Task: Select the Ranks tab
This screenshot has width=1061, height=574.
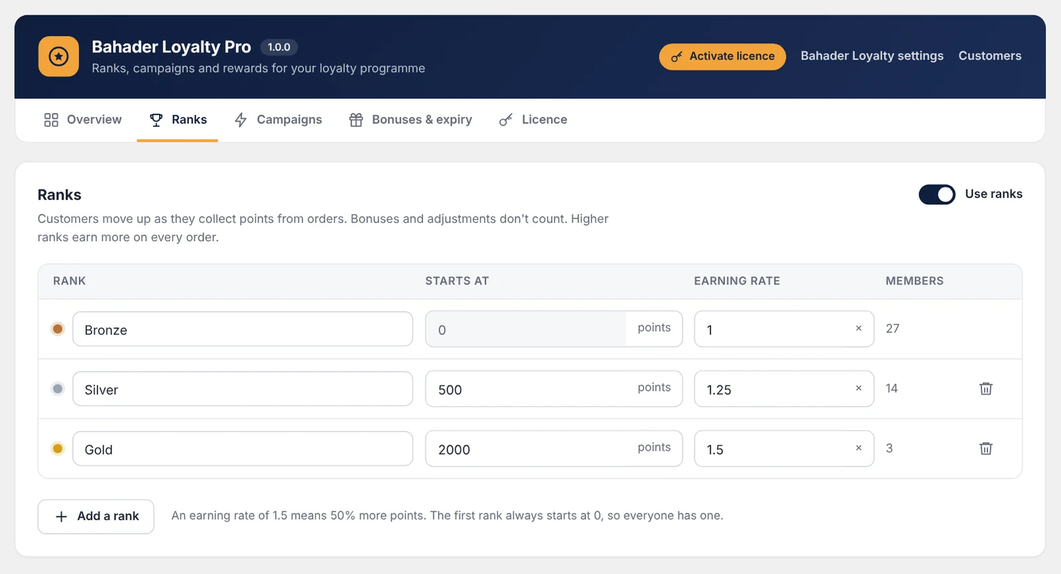Action: [x=178, y=120]
